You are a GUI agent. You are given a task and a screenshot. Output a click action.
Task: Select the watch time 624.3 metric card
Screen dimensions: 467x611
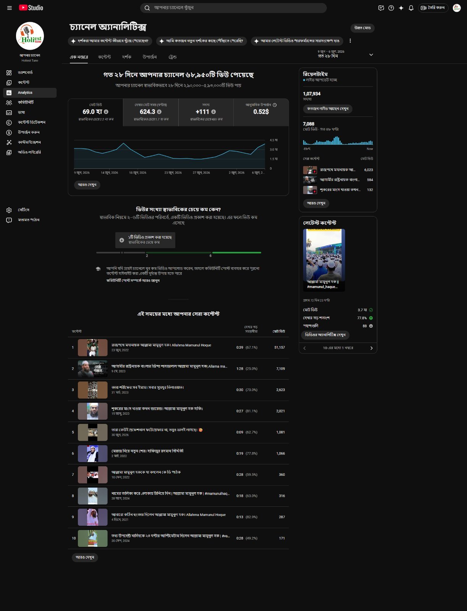151,113
